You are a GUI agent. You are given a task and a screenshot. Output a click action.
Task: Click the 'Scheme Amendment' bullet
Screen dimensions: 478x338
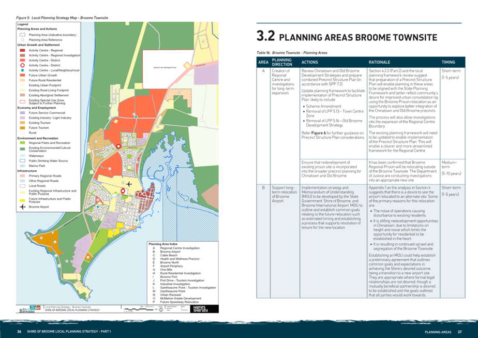pyautogui.click(x=323, y=107)
